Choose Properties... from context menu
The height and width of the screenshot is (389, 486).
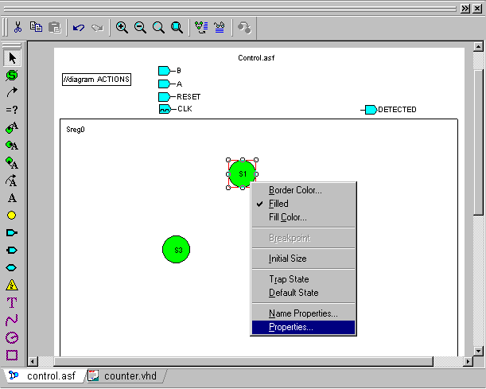291,327
